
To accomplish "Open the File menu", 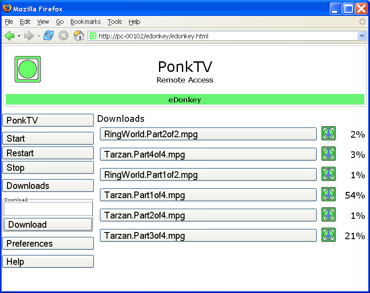I will click(9, 22).
